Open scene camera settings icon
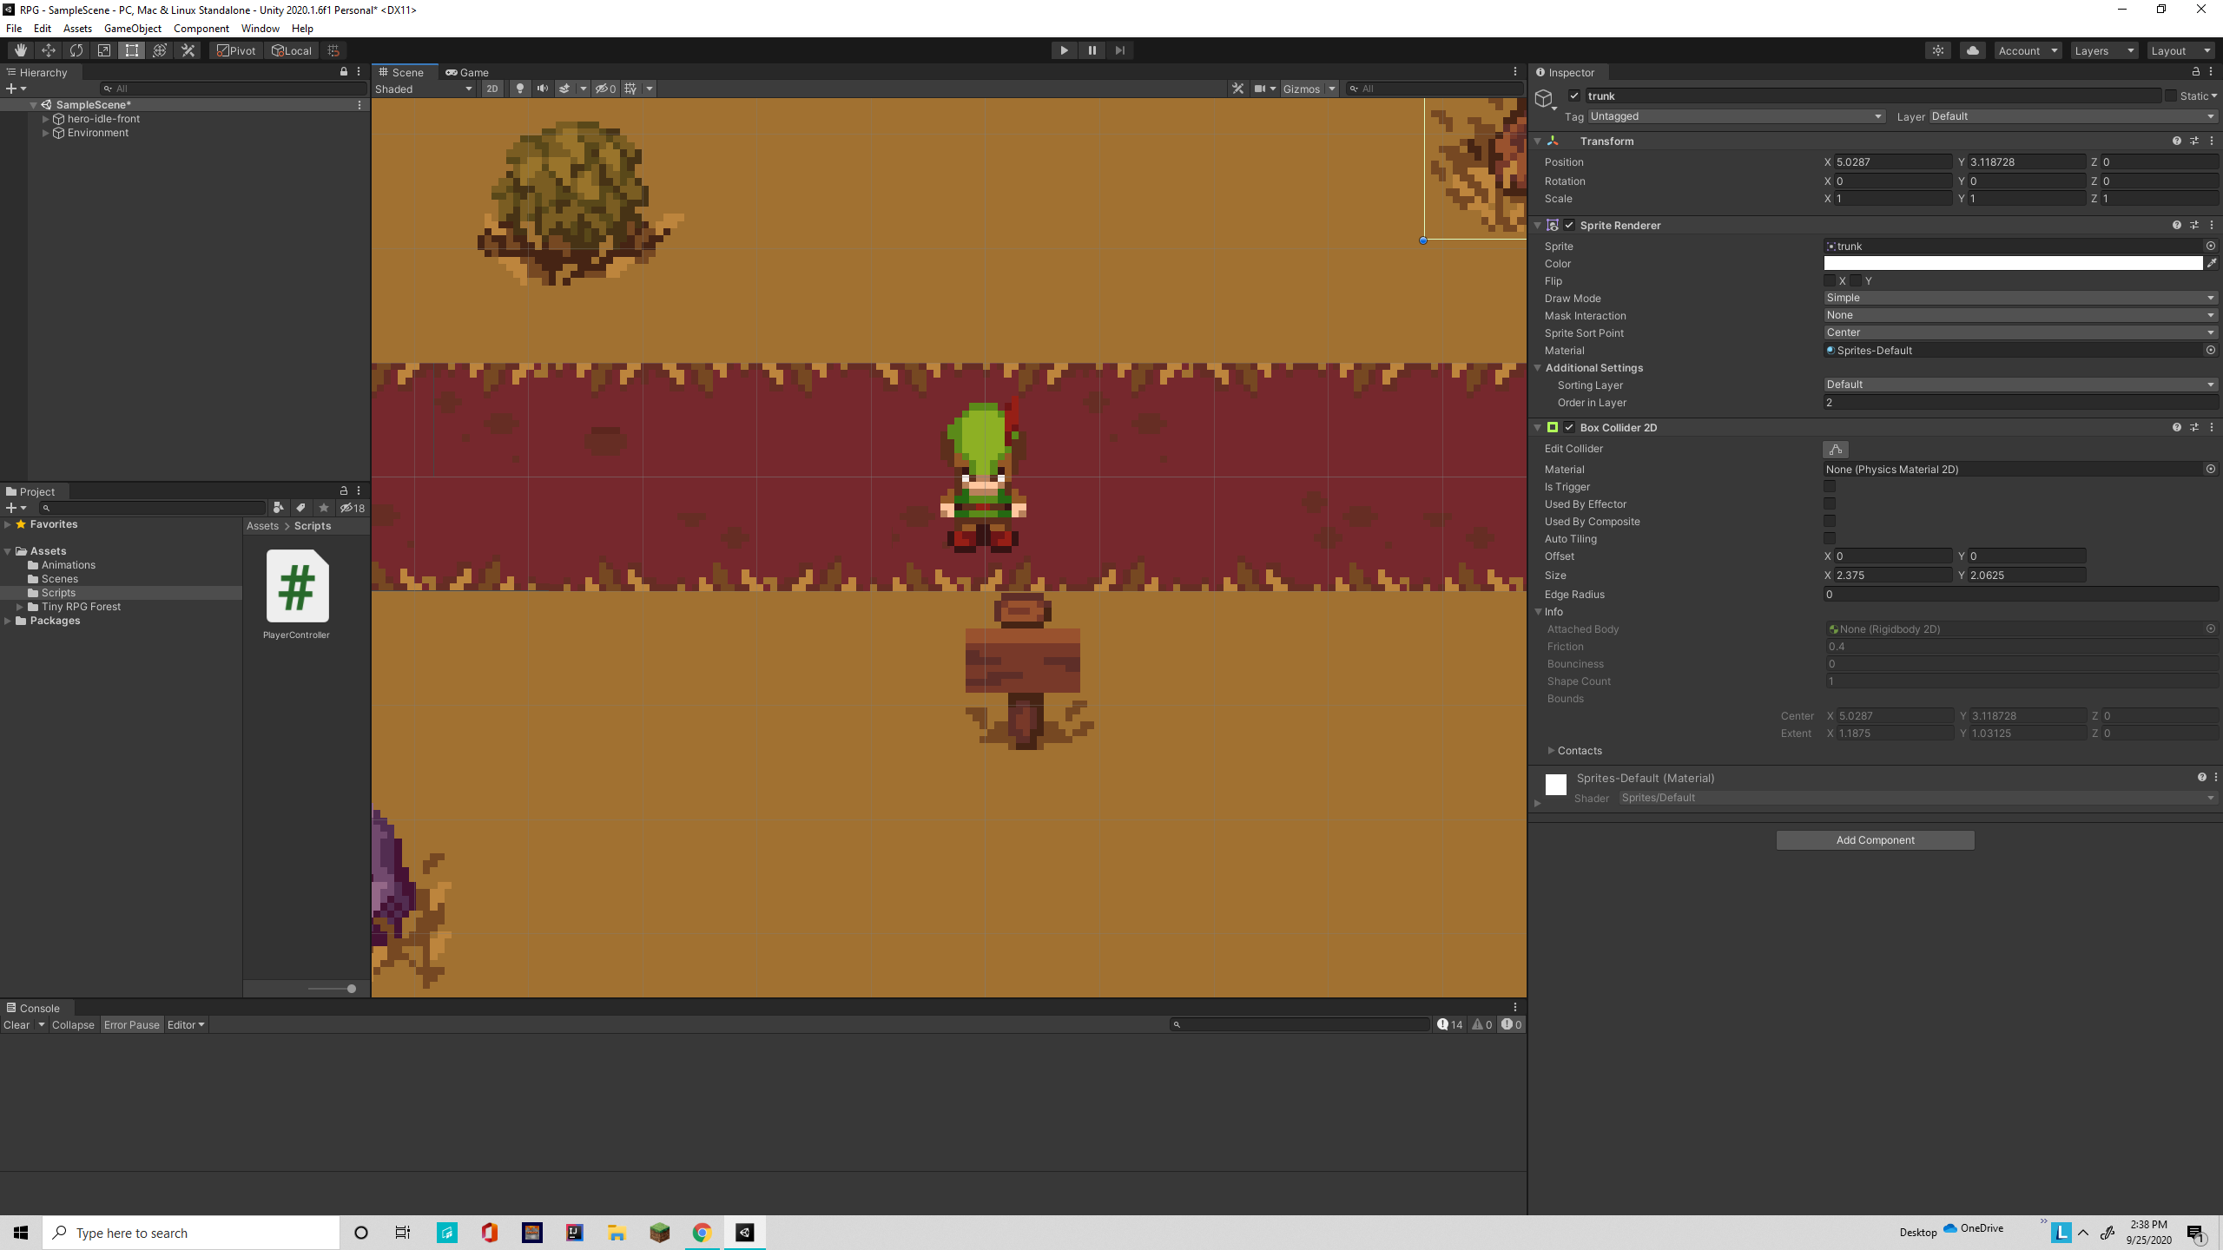Viewport: 2223px width, 1250px height. coord(1260,89)
